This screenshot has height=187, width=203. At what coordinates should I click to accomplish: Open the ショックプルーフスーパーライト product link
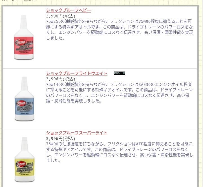point(77,133)
